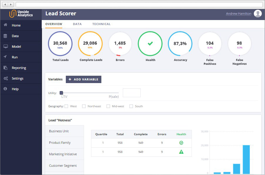Click the tallest blue bar in chart
The height and width of the screenshot is (175, 265).
click(x=246, y=159)
